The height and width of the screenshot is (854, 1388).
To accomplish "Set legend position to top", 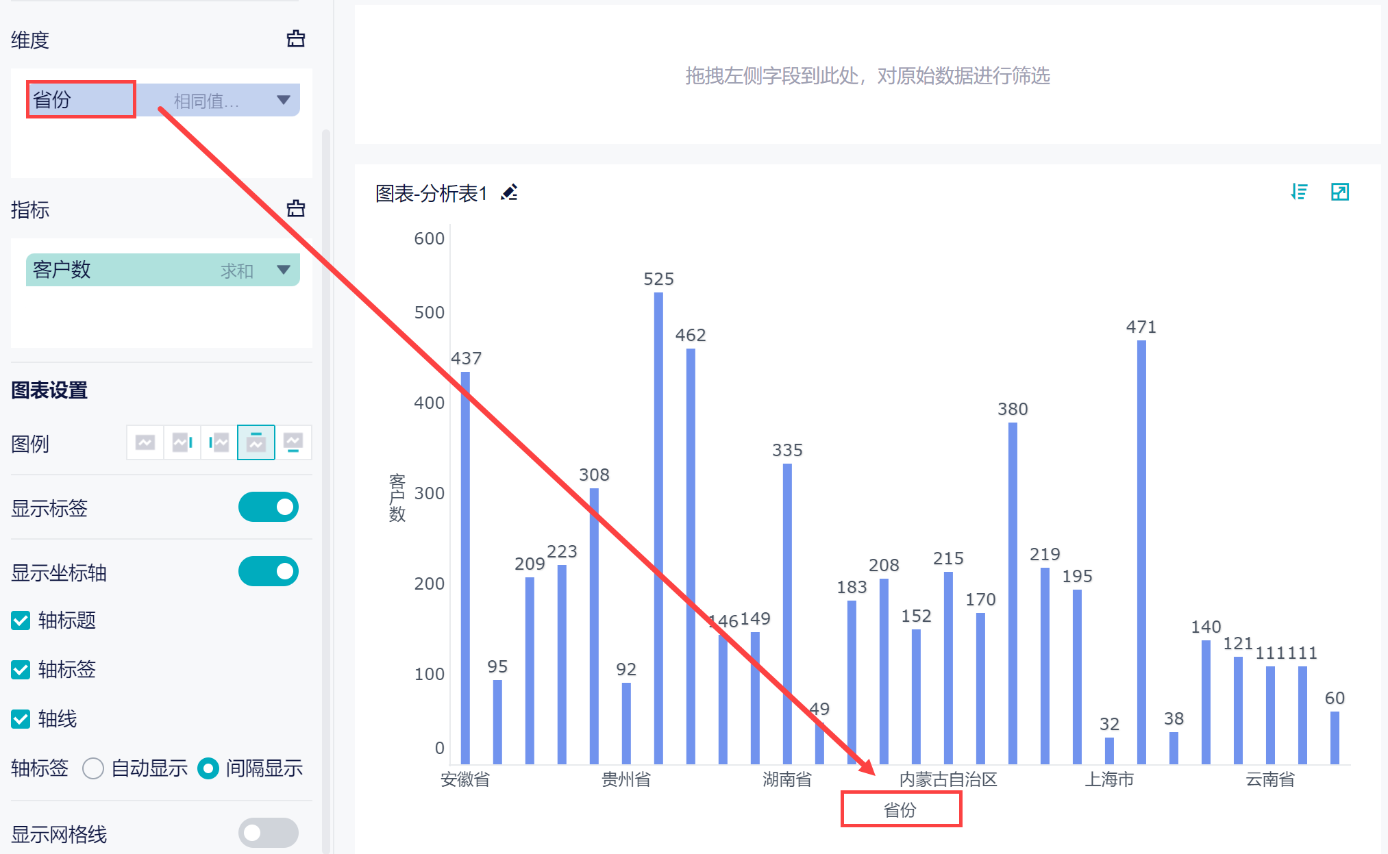I will point(256,442).
